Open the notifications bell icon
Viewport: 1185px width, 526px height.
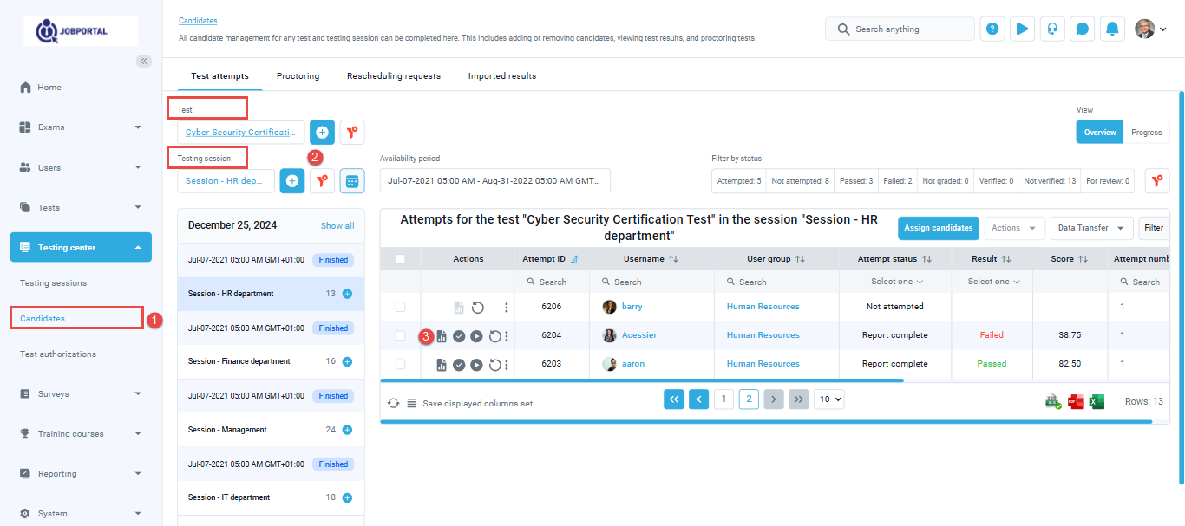pyautogui.click(x=1112, y=29)
